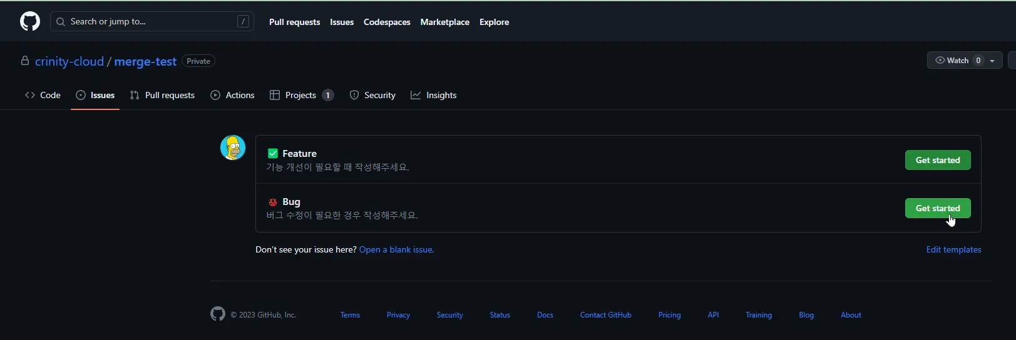Click the Bug template title
Image resolution: width=1016 pixels, height=340 pixels.
pyautogui.click(x=291, y=201)
